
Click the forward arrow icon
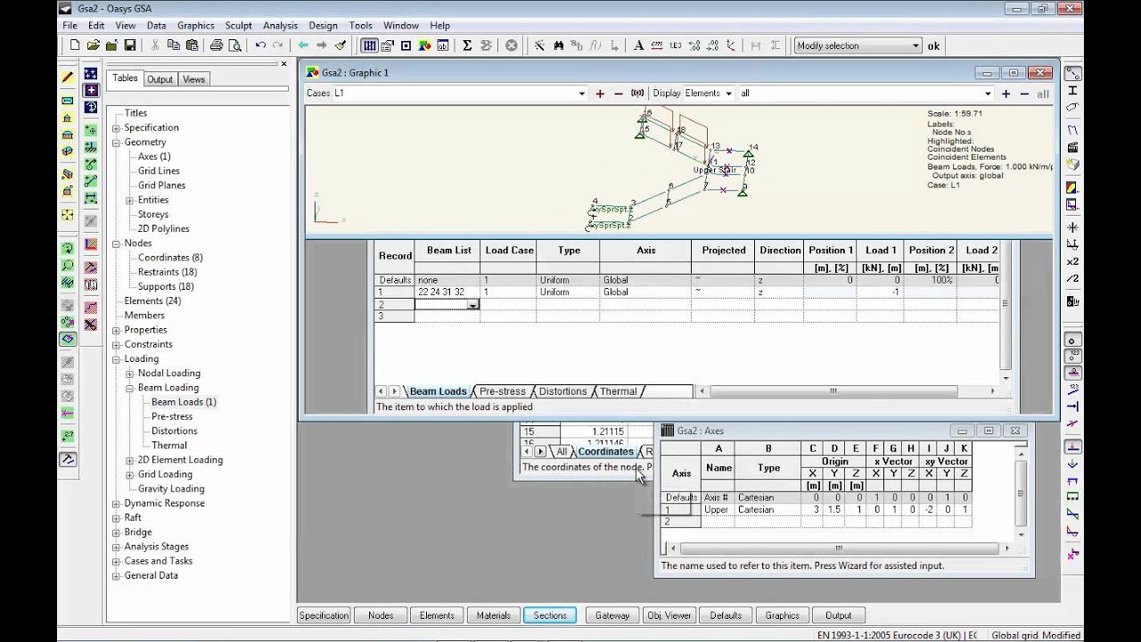322,45
